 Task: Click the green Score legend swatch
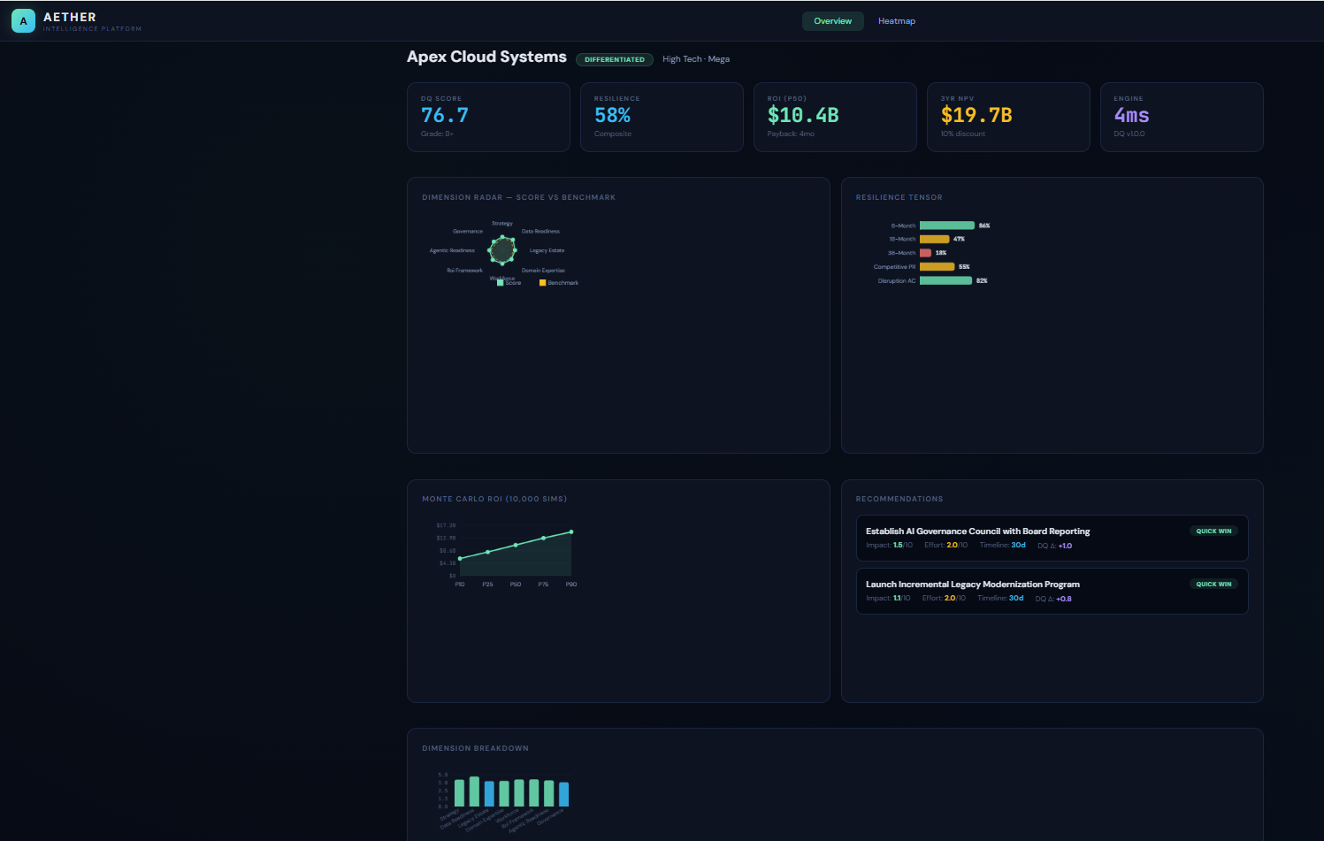pos(501,281)
